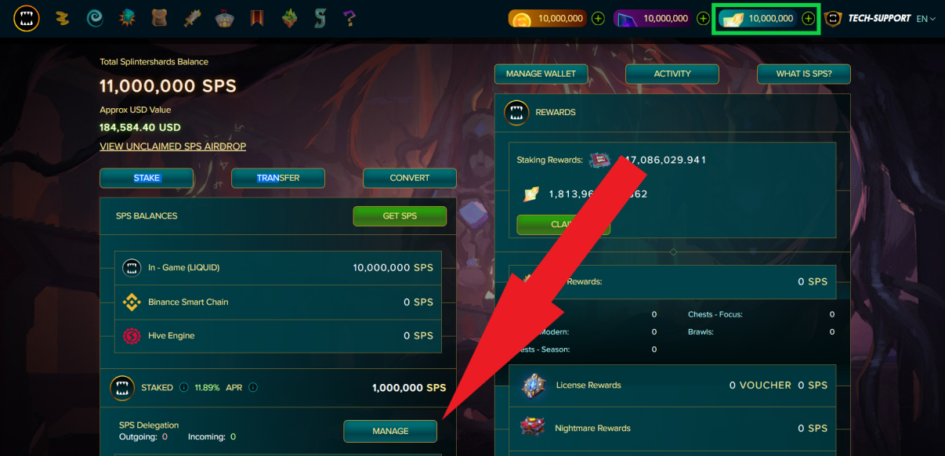The width and height of the screenshot is (945, 456).
Task: Open VIEW UNCLAIMED SPS AIRDROP link
Action: coord(173,147)
